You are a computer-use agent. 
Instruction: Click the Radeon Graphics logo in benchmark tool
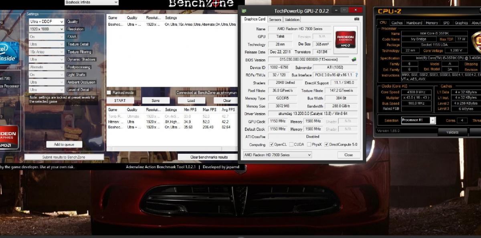tap(8, 136)
